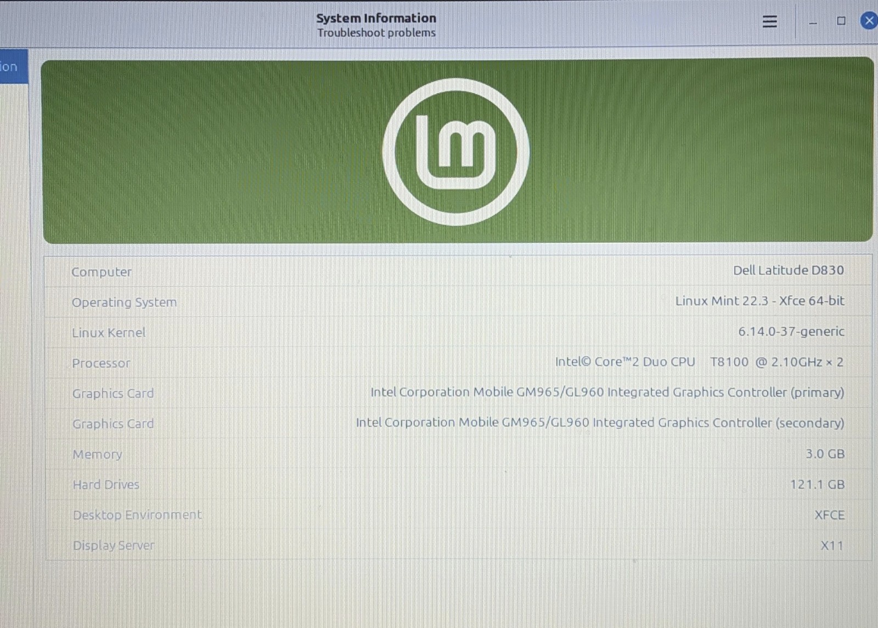This screenshot has width=878, height=628.
Task: Select the 'XFCE' desktop environment value
Action: (829, 515)
